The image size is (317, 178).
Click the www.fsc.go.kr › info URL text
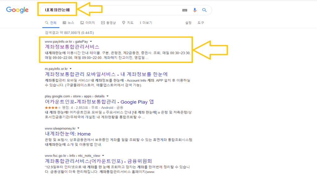coord(72,156)
